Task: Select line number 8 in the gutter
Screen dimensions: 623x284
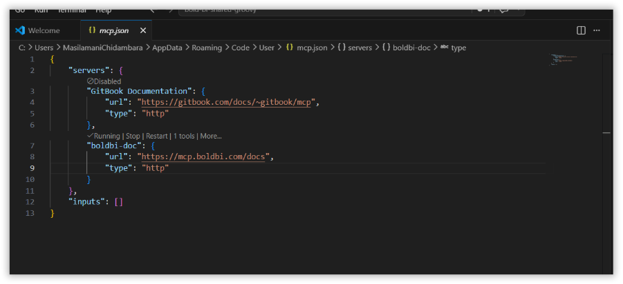Action: point(32,157)
